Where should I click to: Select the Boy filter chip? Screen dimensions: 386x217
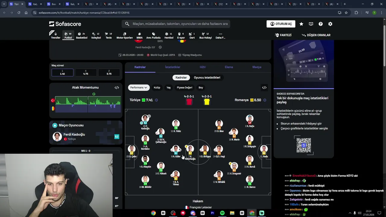coord(201,87)
